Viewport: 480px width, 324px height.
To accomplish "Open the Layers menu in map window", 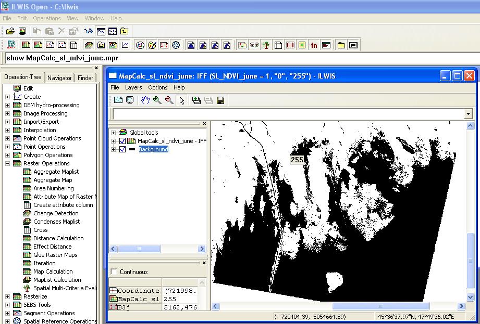I will coord(133,87).
